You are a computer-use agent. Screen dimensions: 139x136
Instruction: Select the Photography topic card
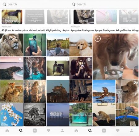(x=12, y=17)
